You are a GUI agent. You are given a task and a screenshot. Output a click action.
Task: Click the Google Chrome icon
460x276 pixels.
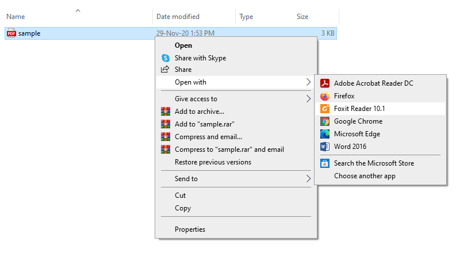tap(325, 121)
